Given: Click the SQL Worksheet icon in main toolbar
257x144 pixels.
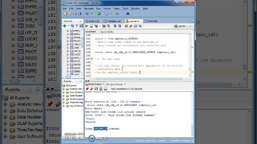Looking at the screenshot, I should click(117, 14).
